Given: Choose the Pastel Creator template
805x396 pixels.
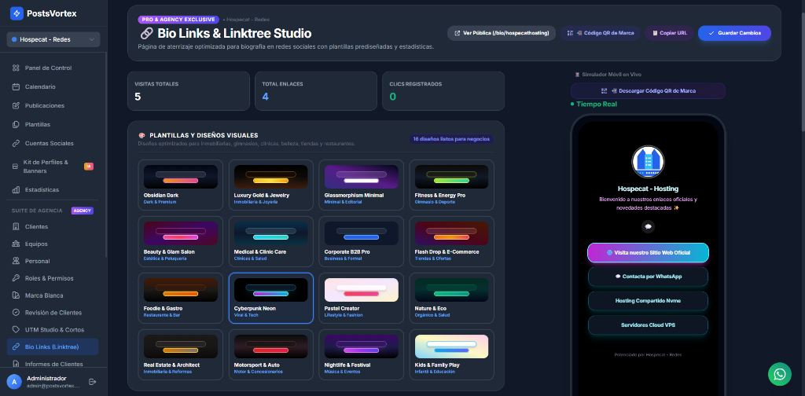Looking at the screenshot, I should (x=362, y=298).
